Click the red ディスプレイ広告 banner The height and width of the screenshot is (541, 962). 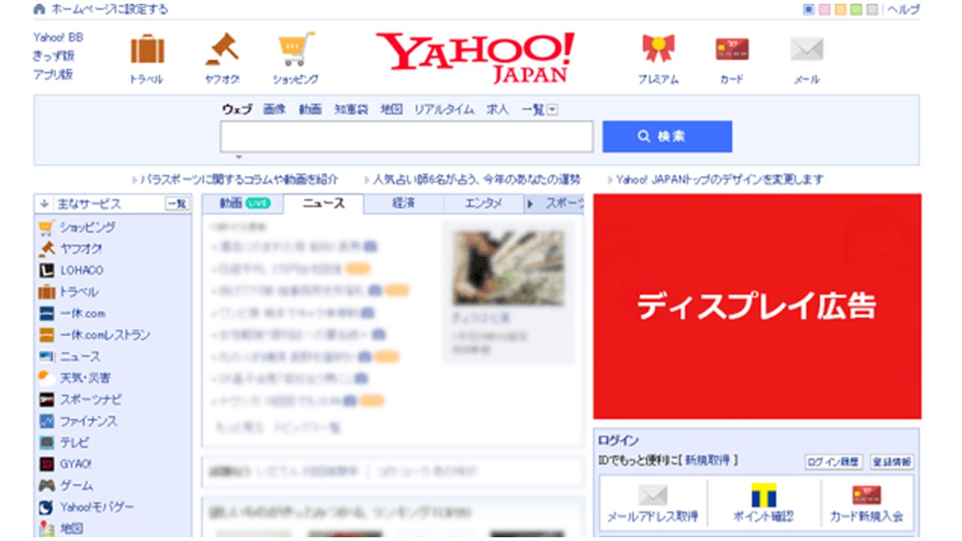coord(757,307)
